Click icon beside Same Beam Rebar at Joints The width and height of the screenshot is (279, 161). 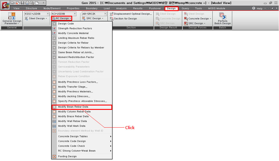point(54,52)
